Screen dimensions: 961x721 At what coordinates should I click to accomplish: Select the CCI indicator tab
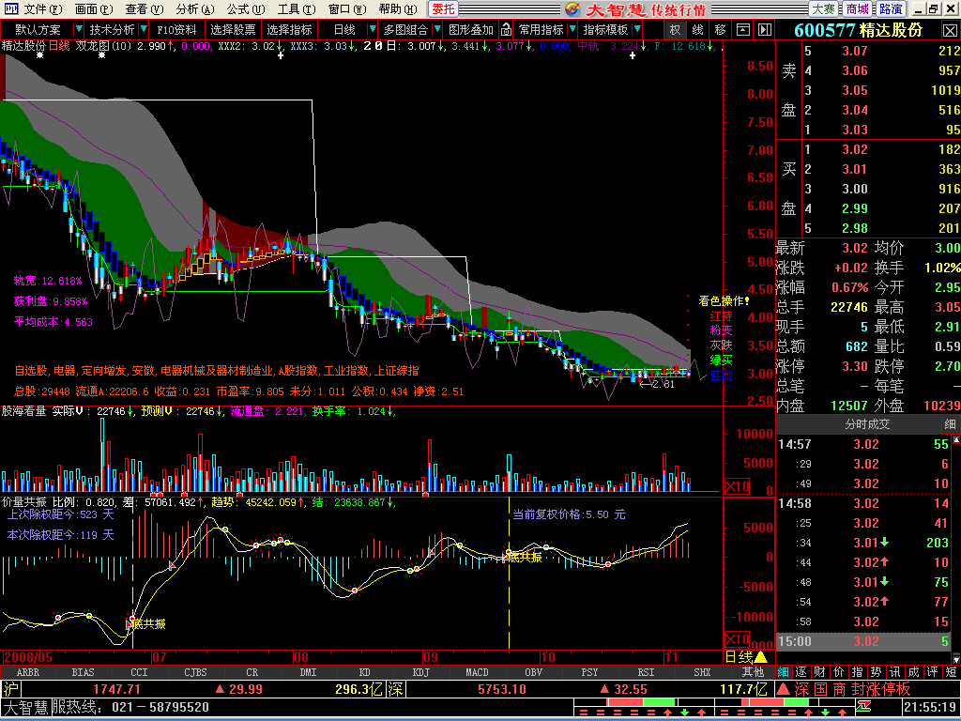point(139,672)
